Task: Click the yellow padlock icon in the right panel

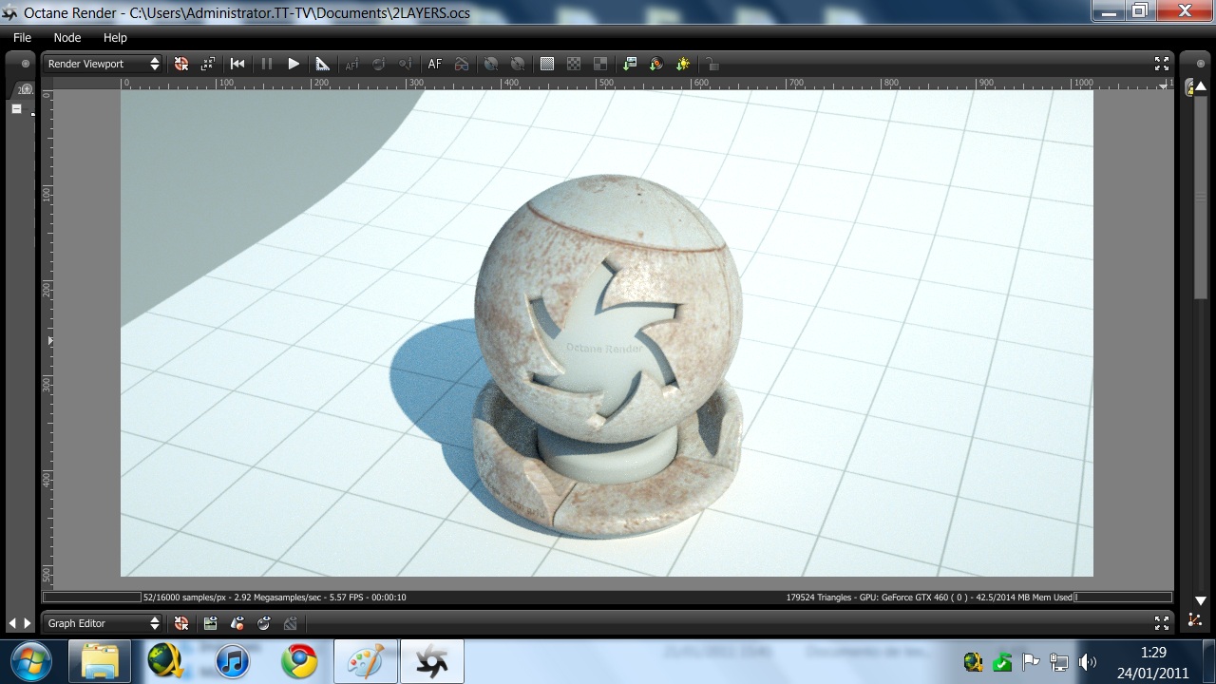Action: point(1189,88)
